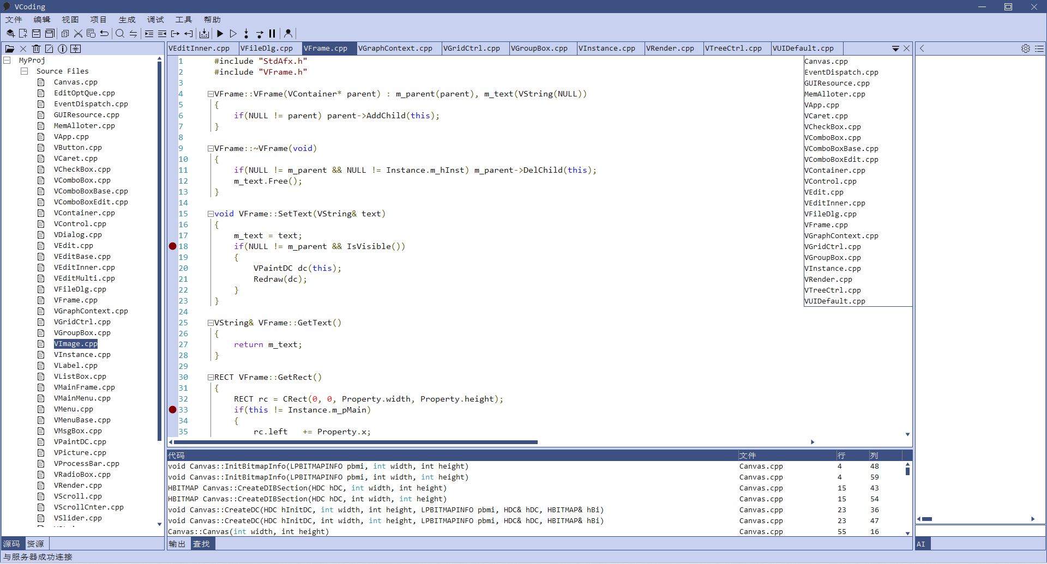Start the run with the solid play icon
The image size is (1047, 564).
pyautogui.click(x=220, y=34)
